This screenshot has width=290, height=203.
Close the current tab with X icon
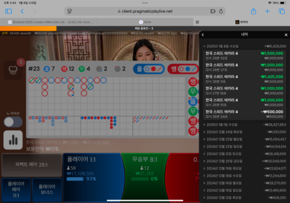point(197,22)
